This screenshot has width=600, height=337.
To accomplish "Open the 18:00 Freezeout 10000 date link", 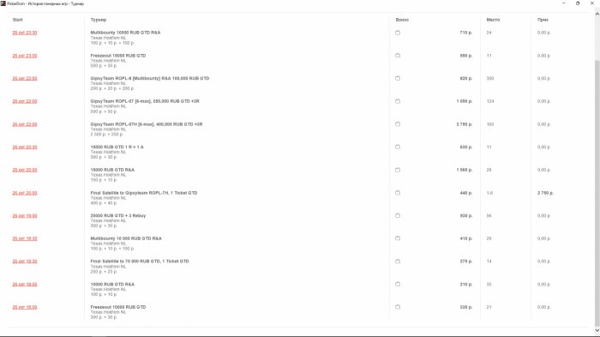I will coord(25,307).
